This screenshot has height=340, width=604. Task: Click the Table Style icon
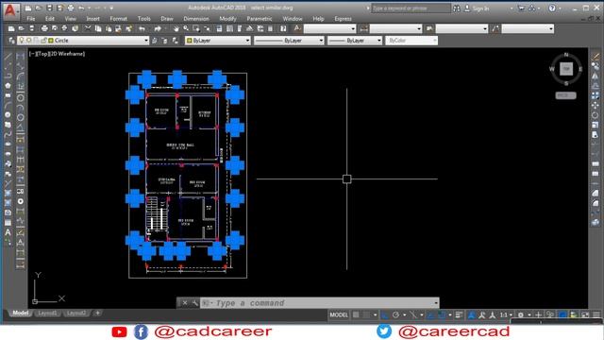429,28
